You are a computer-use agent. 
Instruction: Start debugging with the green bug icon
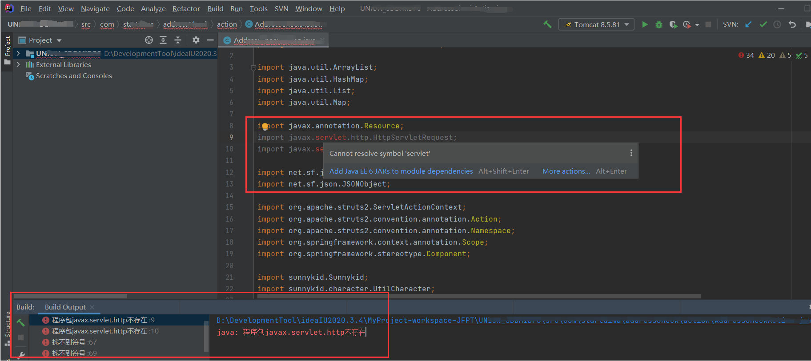[x=659, y=24]
